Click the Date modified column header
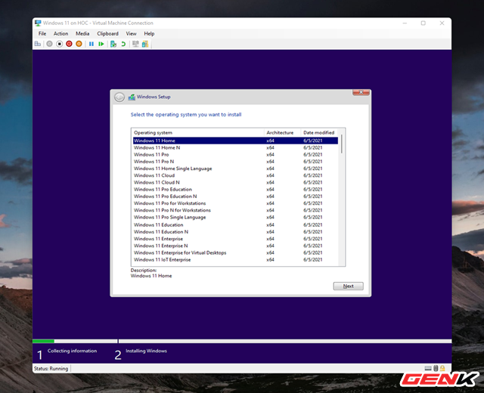Viewport: 484px width, 393px height. coord(319,133)
